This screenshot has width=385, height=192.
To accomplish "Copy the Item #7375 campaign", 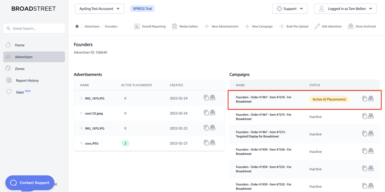I will [365, 116].
